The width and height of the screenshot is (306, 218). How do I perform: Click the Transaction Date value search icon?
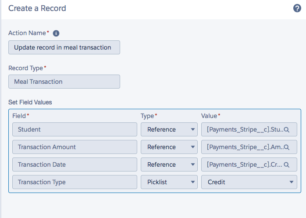point(287,165)
